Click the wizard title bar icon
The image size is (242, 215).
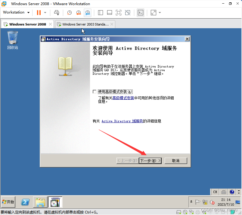tap(43, 39)
